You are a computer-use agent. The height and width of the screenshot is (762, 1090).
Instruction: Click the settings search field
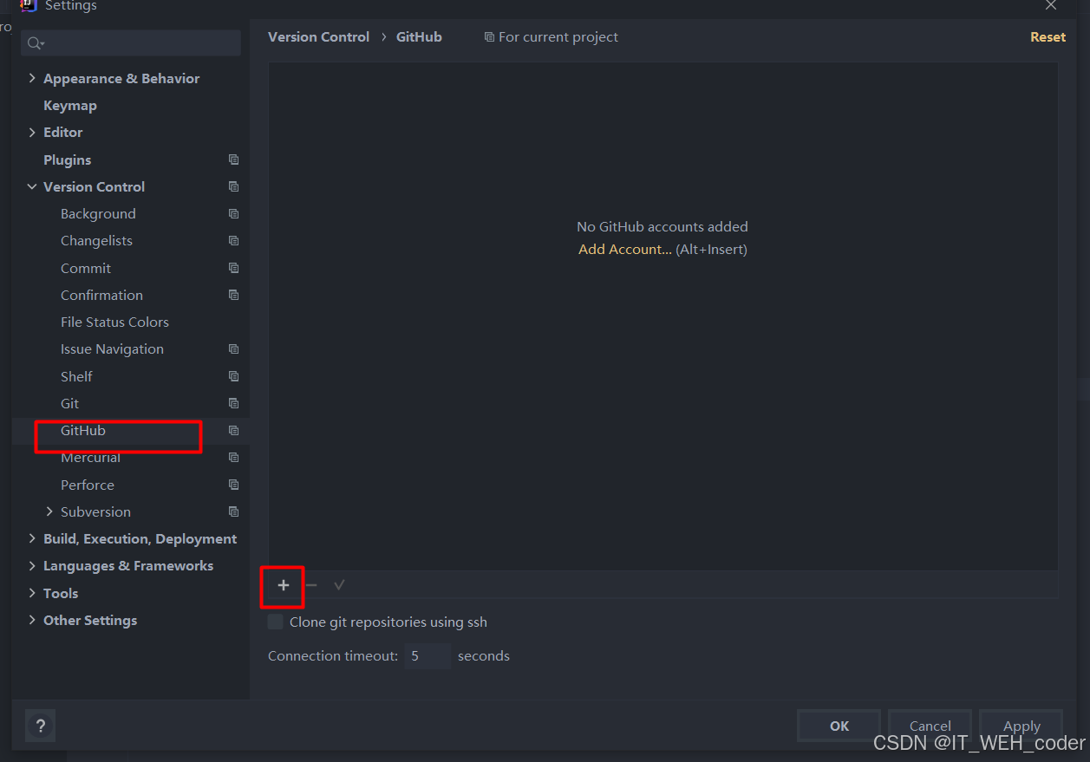point(132,43)
